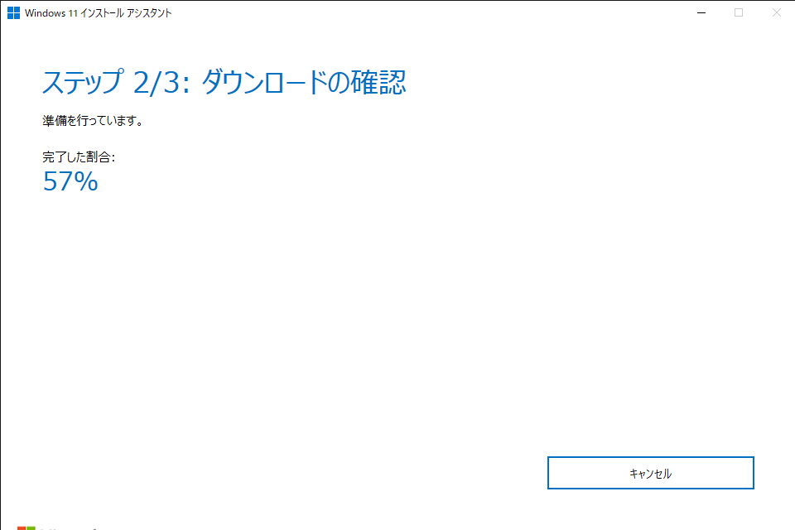Click the greyed-out maximize button
The width and height of the screenshot is (795, 530).
739,12
